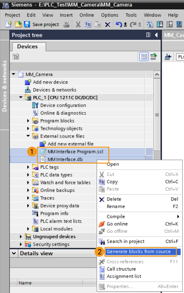Open the Project menu

pos(12,15)
